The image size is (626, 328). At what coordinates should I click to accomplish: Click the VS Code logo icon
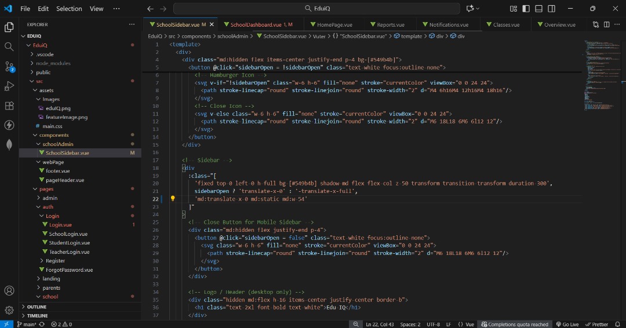click(8, 8)
